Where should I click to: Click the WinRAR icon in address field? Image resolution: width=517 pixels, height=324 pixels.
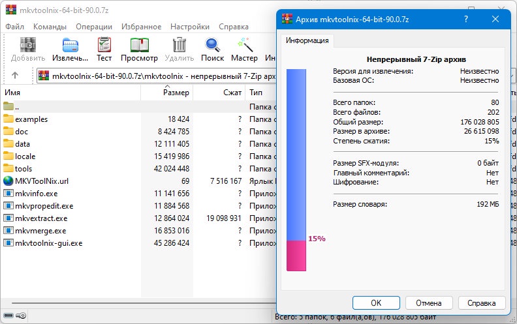(44, 76)
